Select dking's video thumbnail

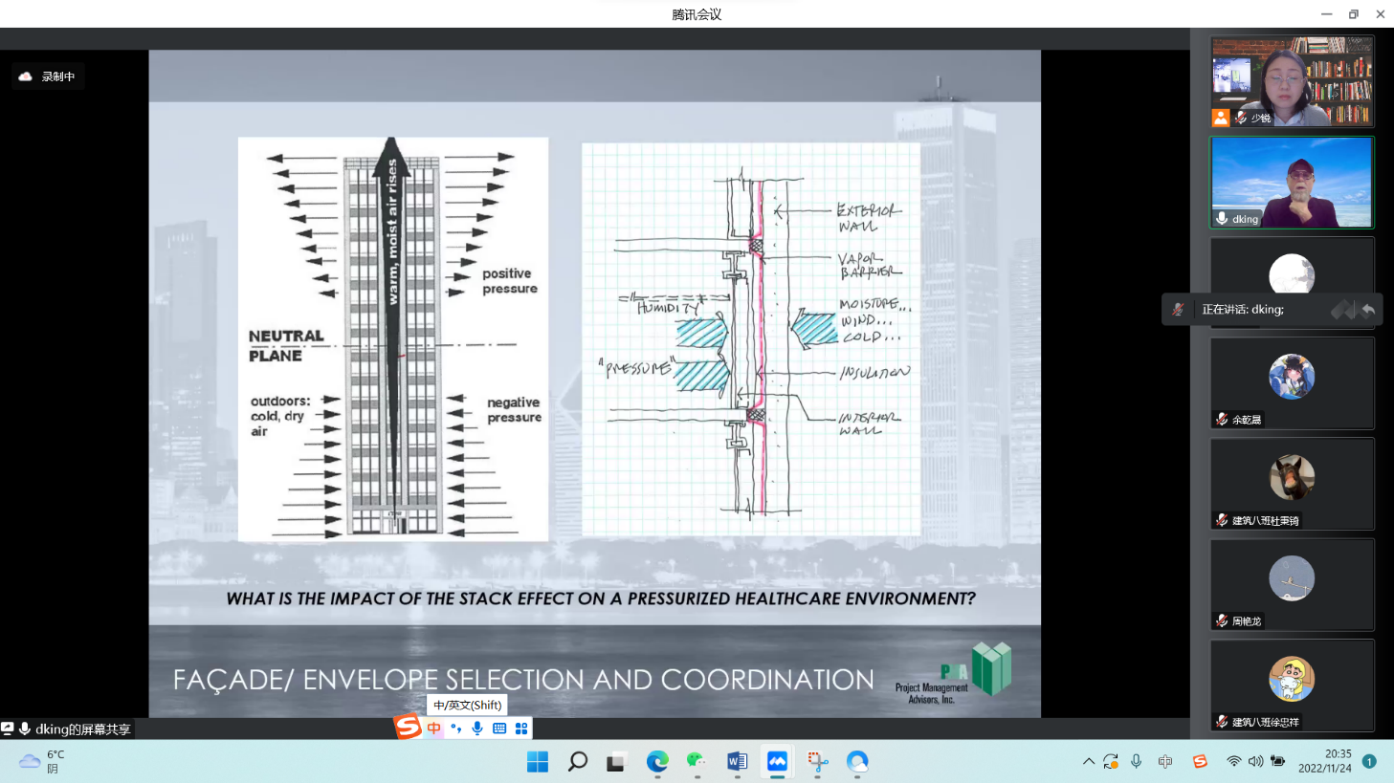tap(1291, 182)
